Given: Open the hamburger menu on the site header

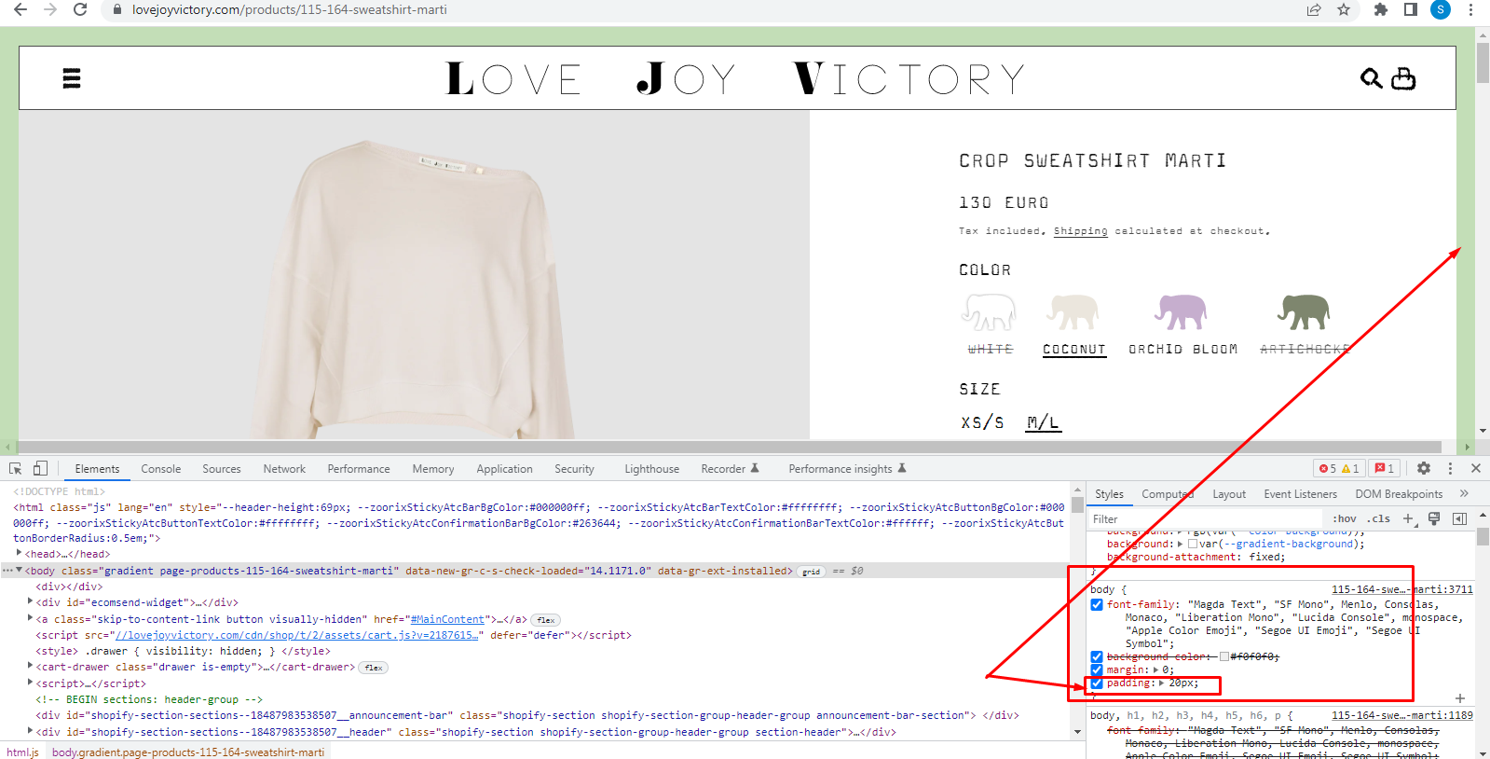Looking at the screenshot, I should click(x=72, y=78).
